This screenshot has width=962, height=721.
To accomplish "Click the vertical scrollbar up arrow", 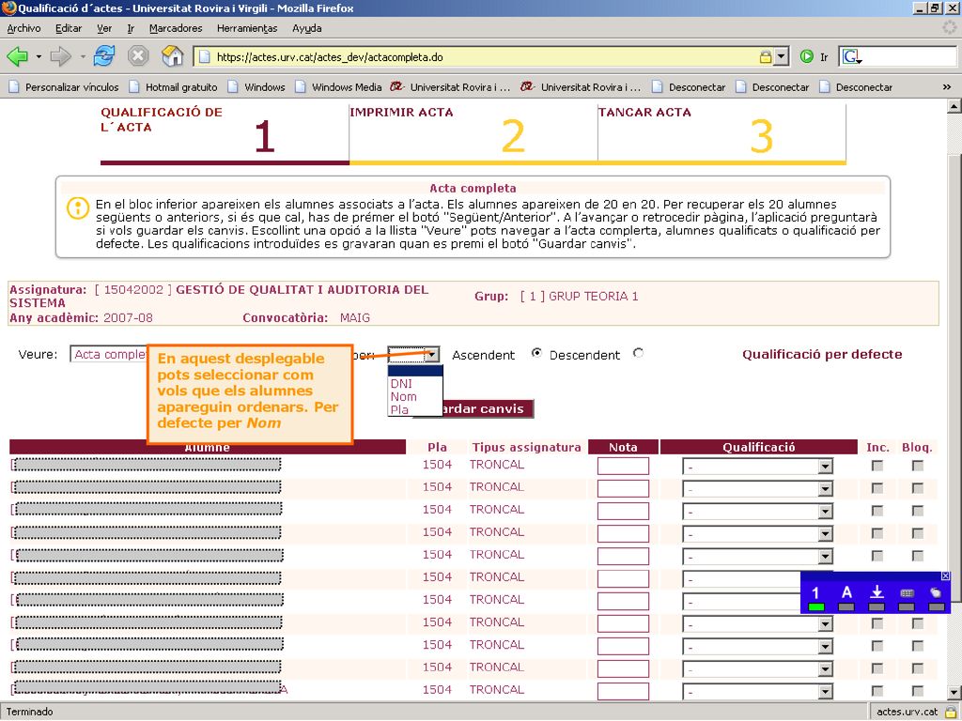I will click(x=954, y=106).
